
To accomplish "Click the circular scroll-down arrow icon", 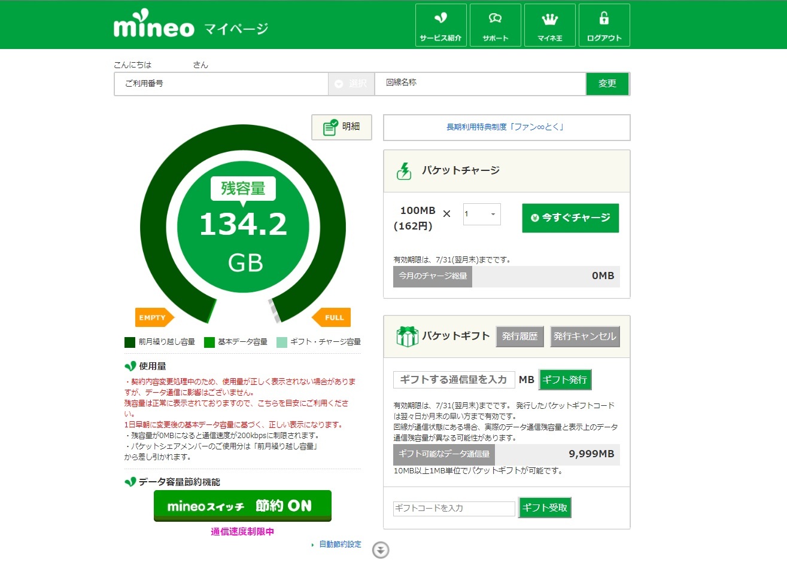I will pyautogui.click(x=381, y=550).
